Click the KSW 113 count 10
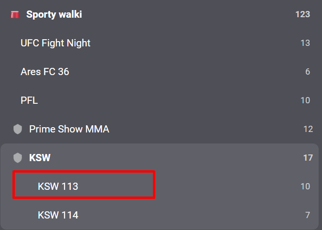 305,186
